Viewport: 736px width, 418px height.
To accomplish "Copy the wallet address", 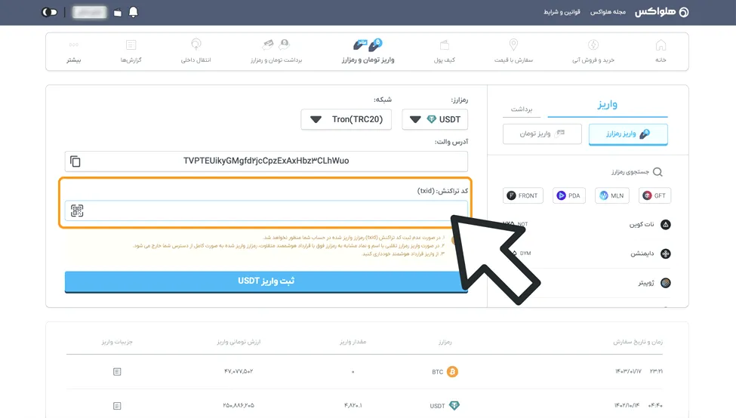I will tap(75, 161).
